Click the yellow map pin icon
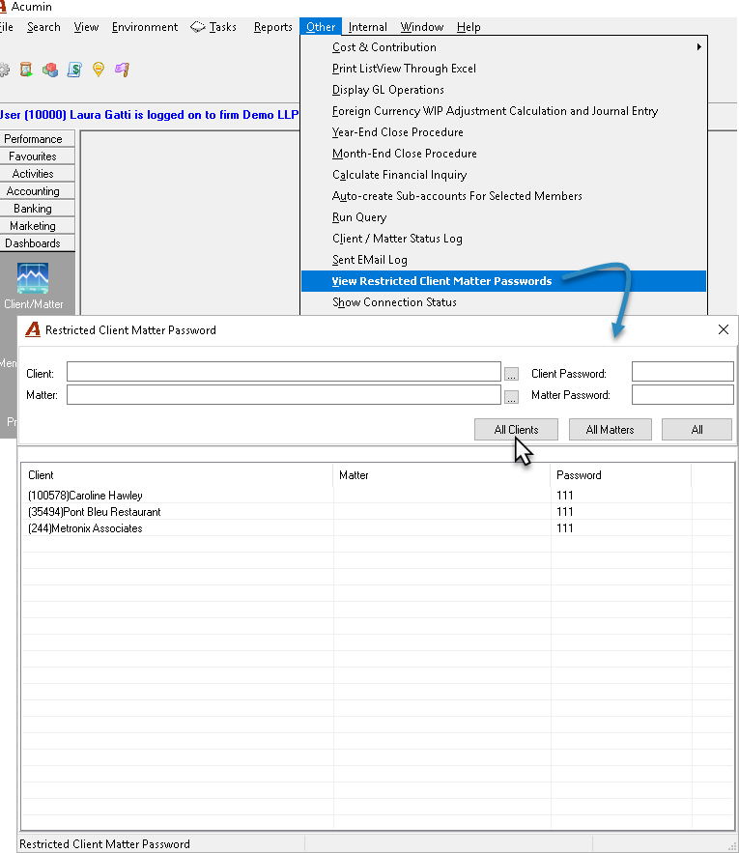The height and width of the screenshot is (853, 739). click(x=99, y=70)
